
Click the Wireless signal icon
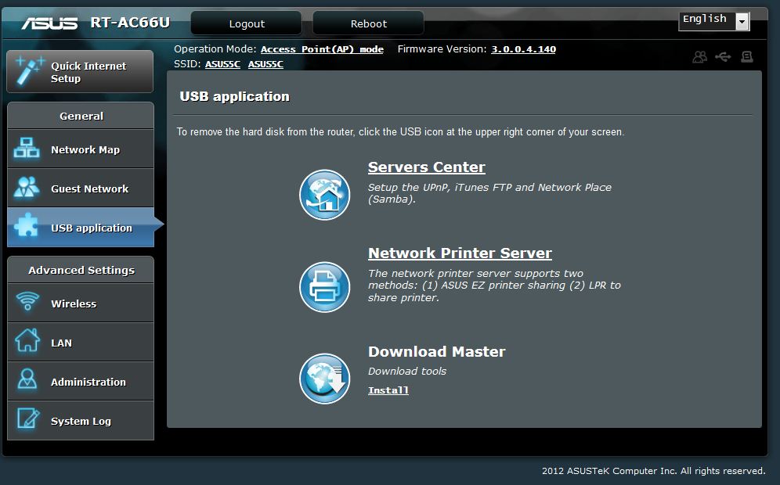click(27, 300)
